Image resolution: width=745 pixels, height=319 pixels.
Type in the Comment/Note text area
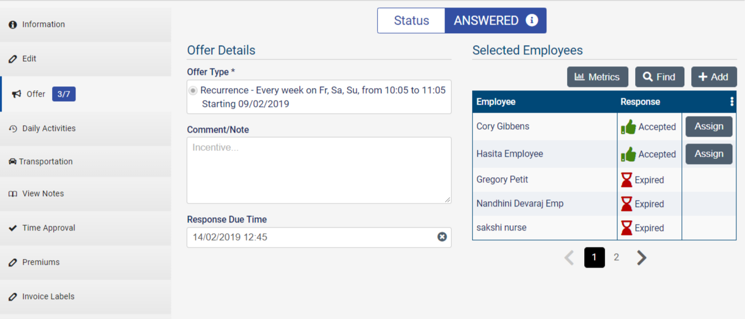[319, 170]
